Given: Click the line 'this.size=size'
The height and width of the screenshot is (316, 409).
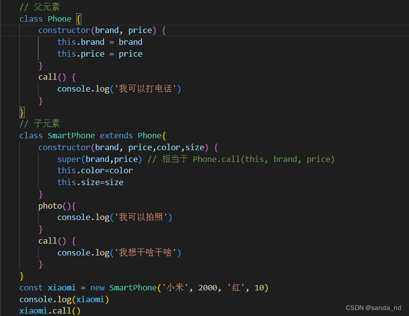Looking at the screenshot, I should (91, 182).
